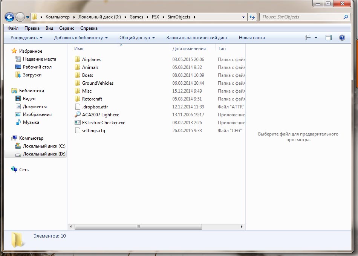
Task: Sort by Дата изменения column header
Action: point(189,49)
